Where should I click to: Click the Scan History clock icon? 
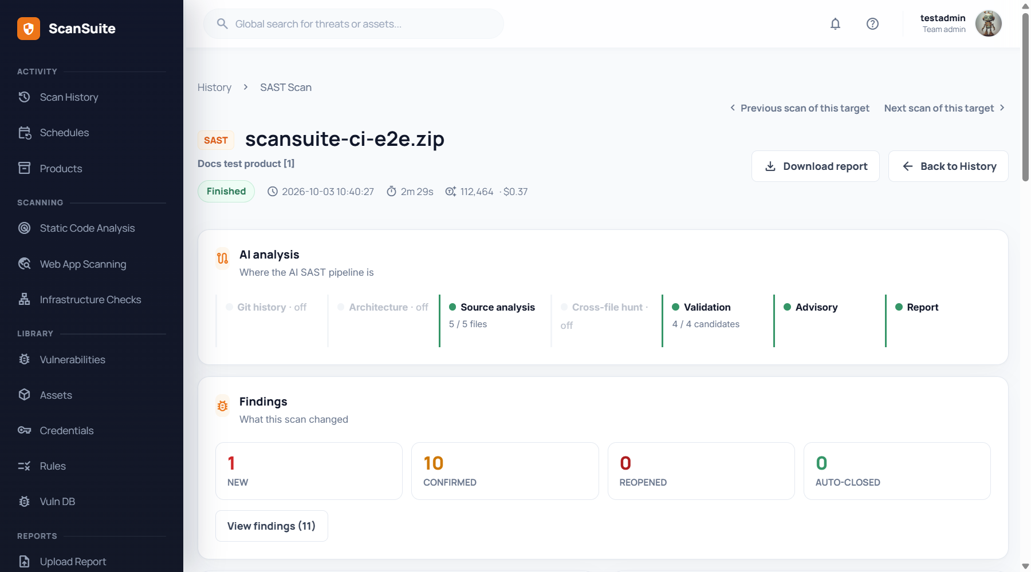[24, 97]
